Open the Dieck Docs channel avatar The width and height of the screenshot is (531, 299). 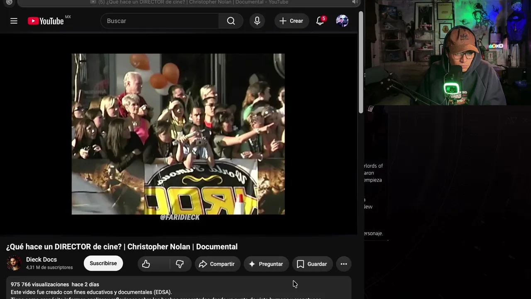click(x=14, y=263)
